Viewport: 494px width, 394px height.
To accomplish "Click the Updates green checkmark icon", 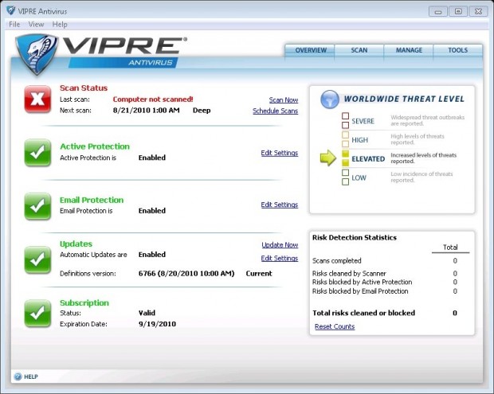I will 37,259.
